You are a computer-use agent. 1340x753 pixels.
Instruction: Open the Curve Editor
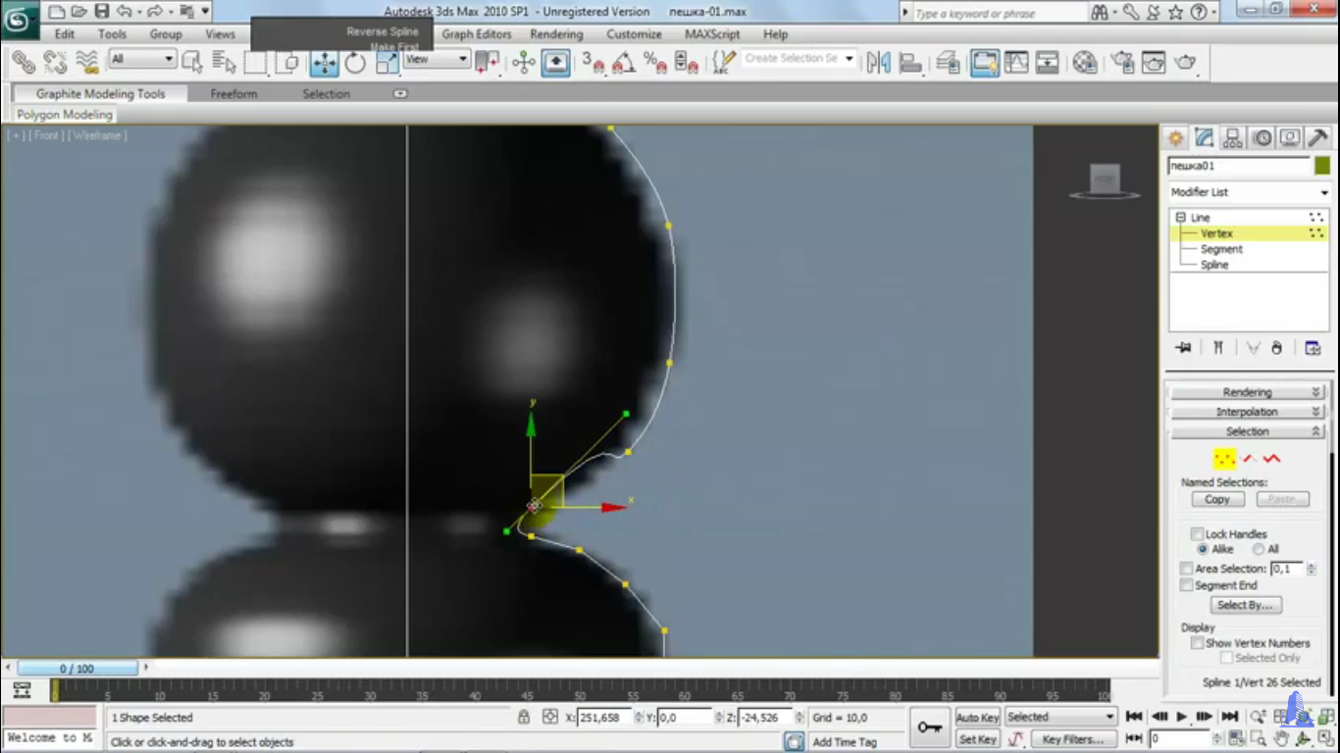click(x=1016, y=63)
